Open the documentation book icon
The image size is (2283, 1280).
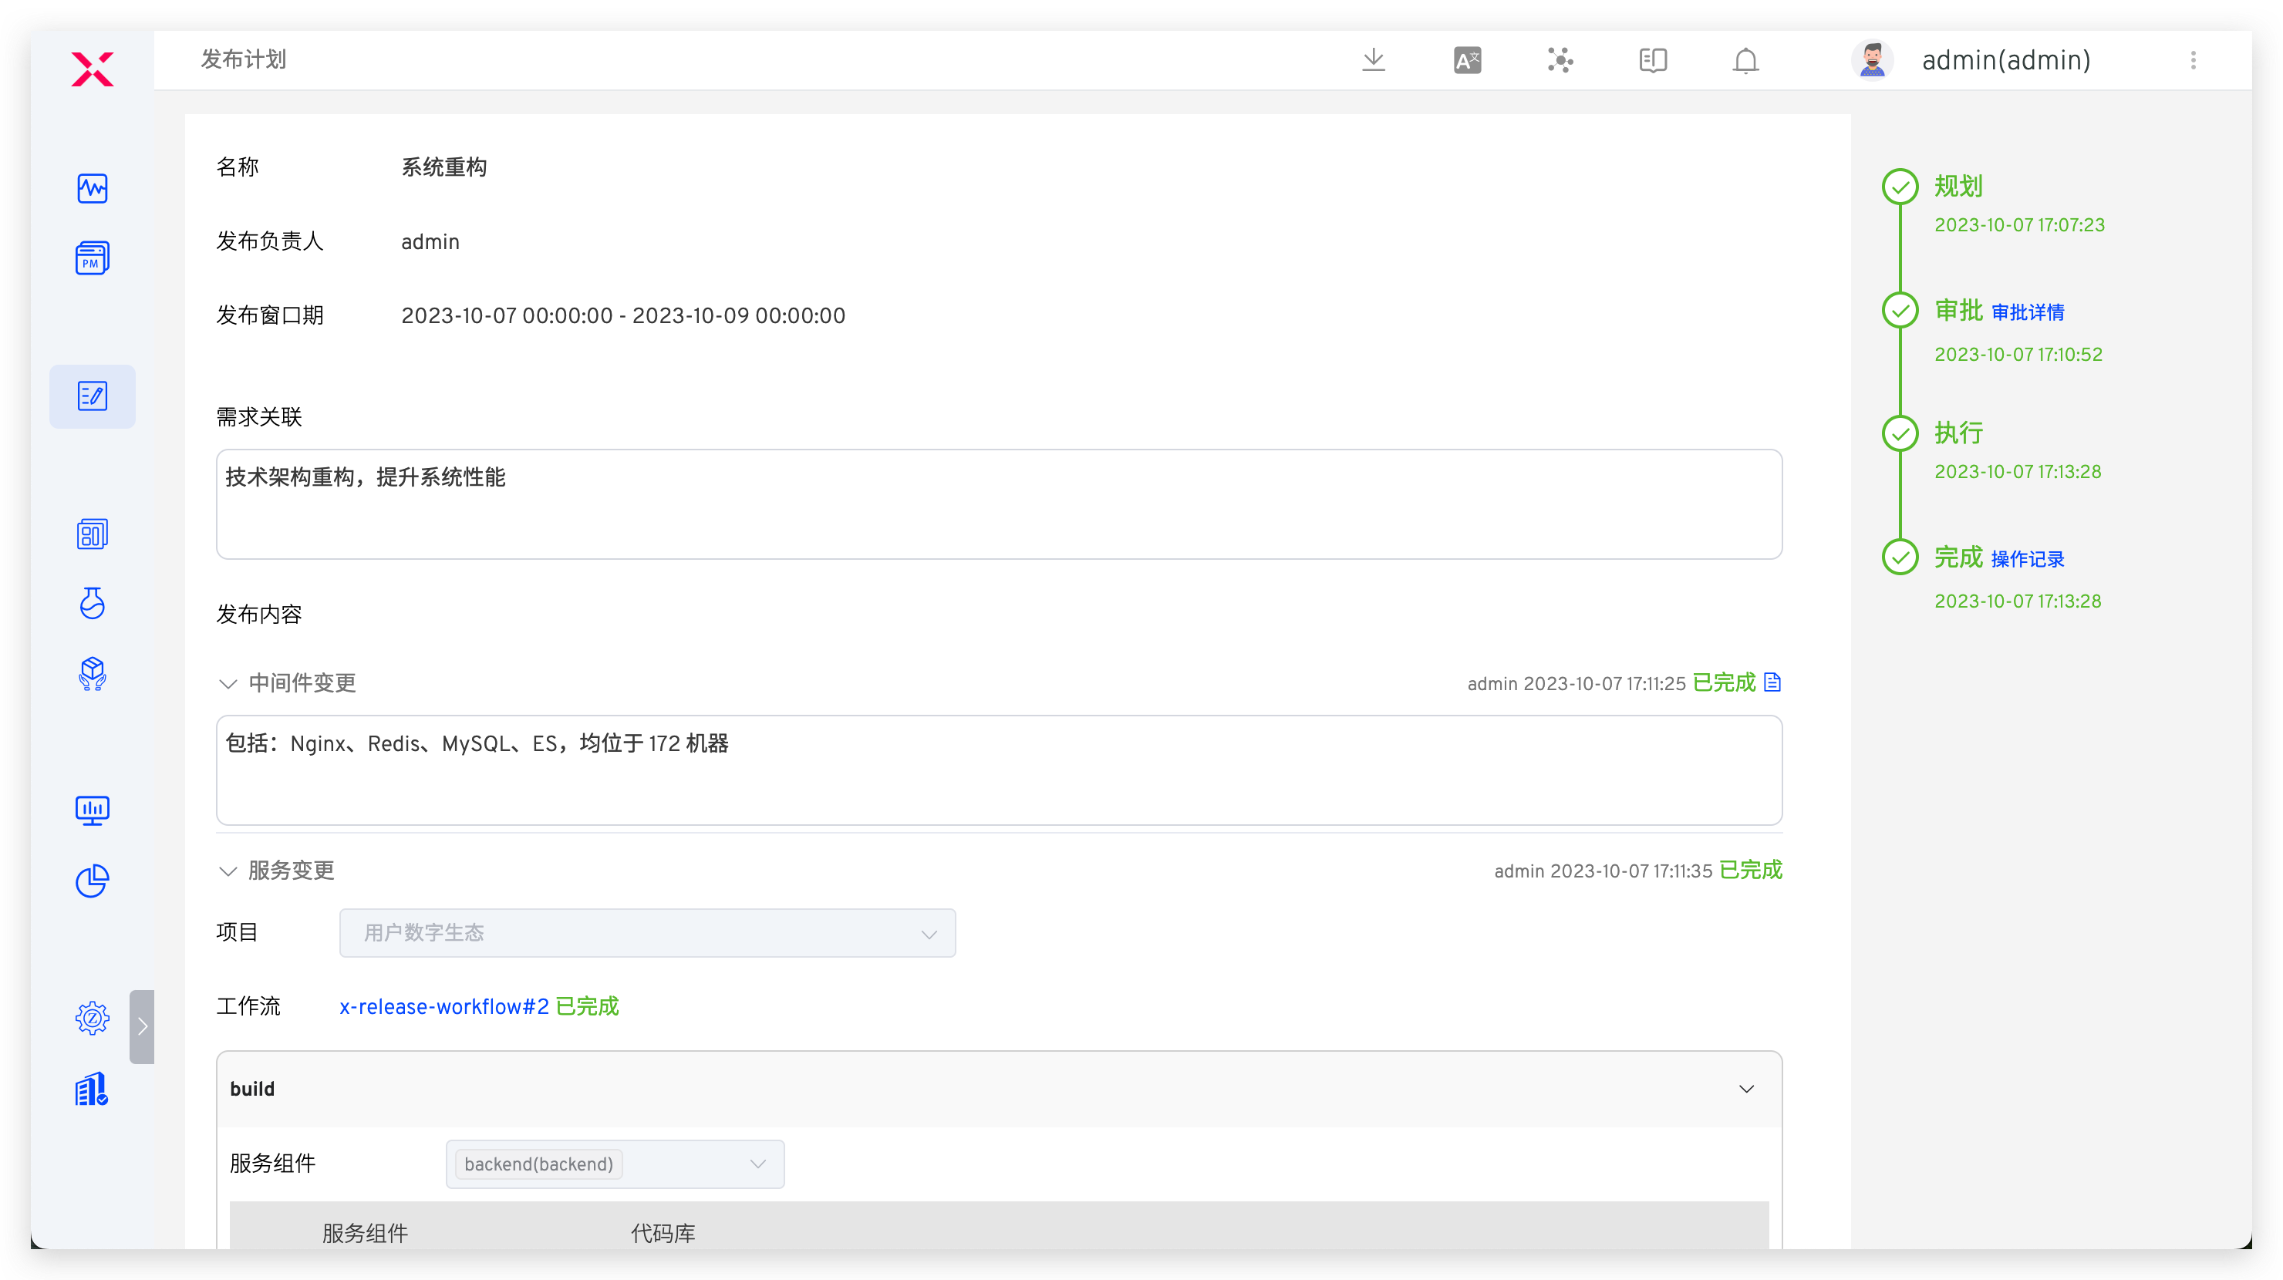click(x=1652, y=60)
